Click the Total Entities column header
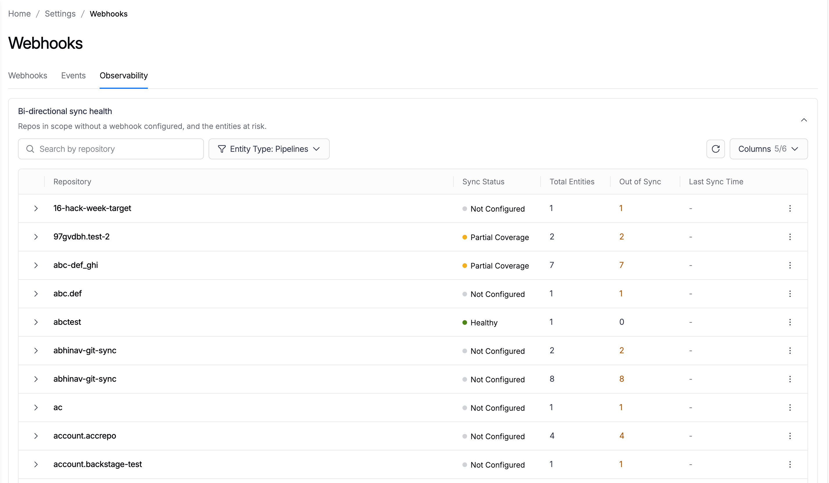This screenshot has height=483, width=829. pos(572,182)
